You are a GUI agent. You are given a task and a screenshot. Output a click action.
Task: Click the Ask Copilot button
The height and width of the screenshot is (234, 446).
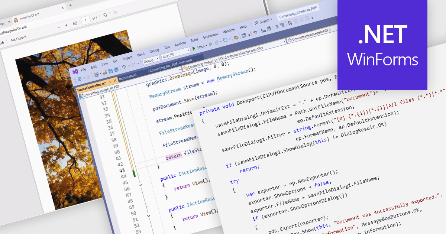pos(18,39)
